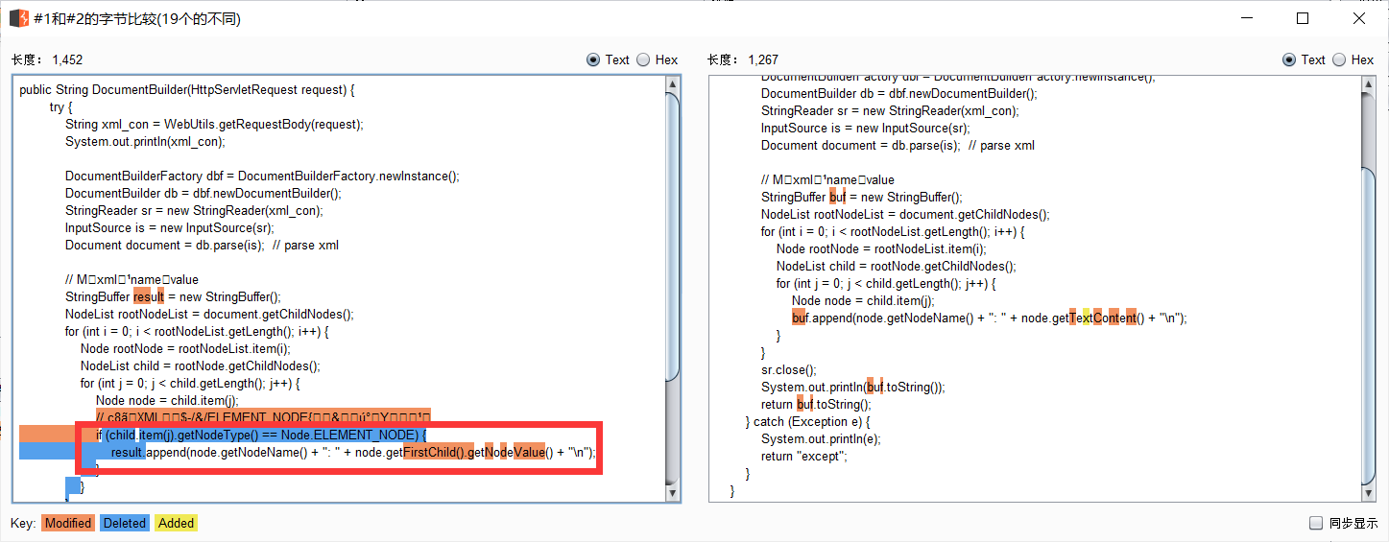Click left panel scrollbar up arrow
Image resolution: width=1389 pixels, height=542 pixels.
[672, 86]
